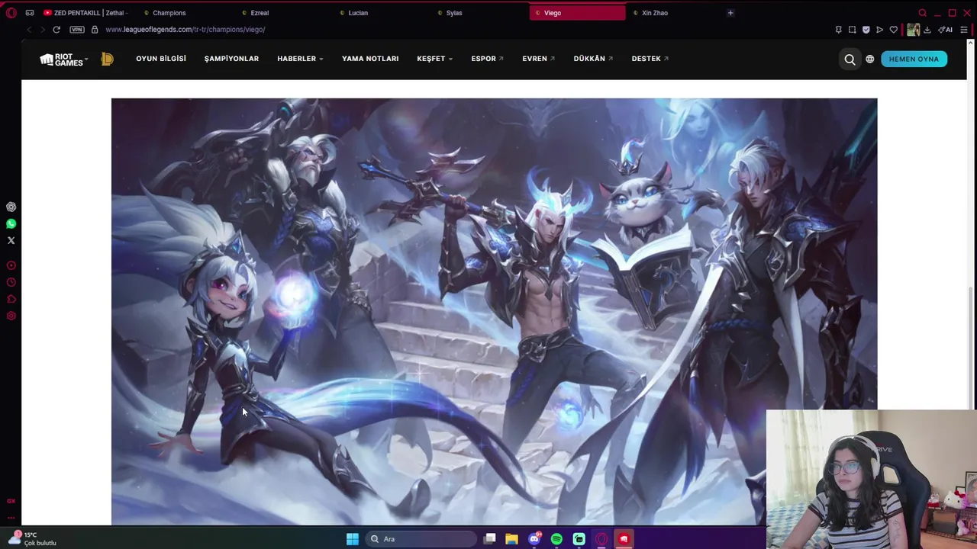Screen dimensions: 977x549
Task: Open the profile avatar in browser toolbar
Action: (x=913, y=30)
